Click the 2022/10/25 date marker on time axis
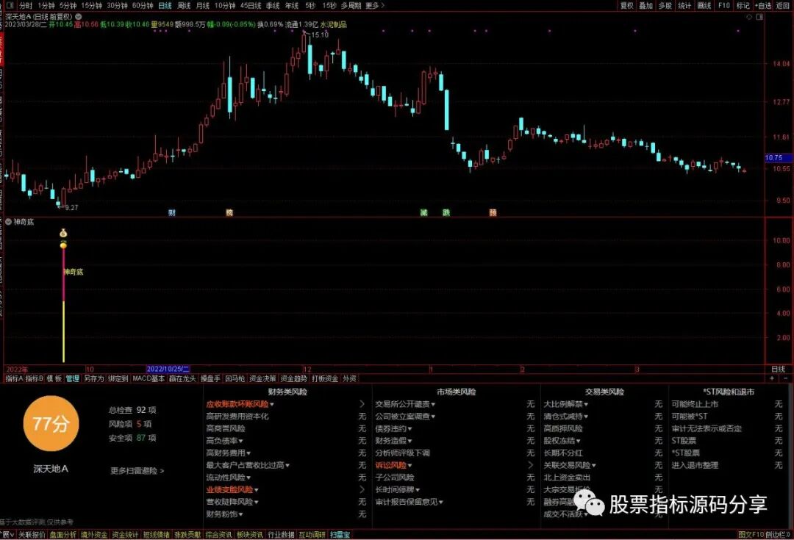794x540 pixels. (x=168, y=370)
